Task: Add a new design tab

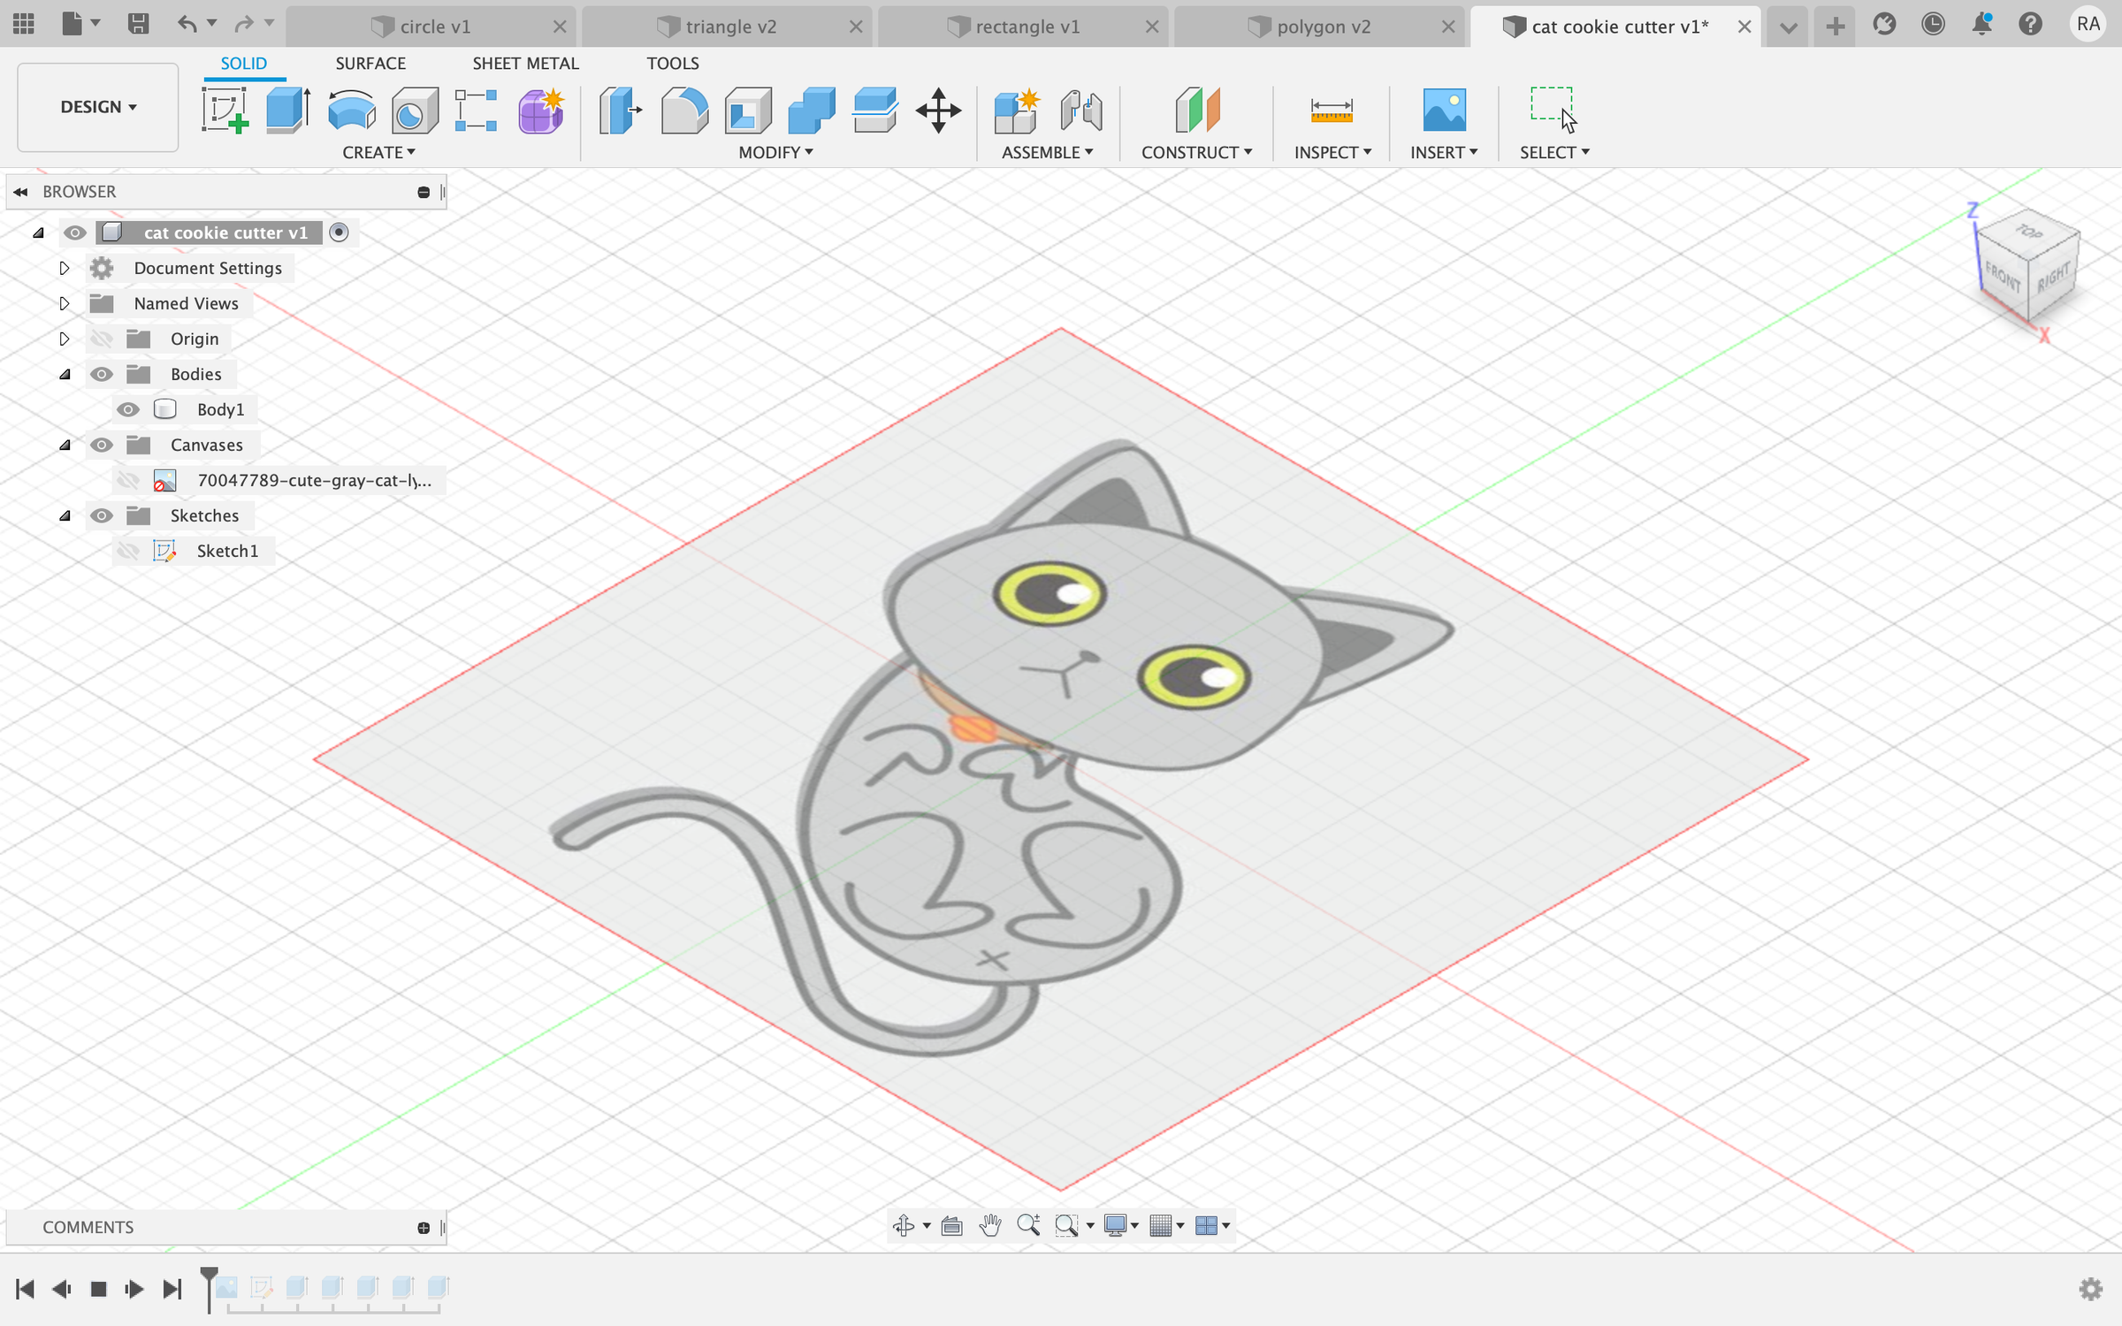Action: (1836, 27)
